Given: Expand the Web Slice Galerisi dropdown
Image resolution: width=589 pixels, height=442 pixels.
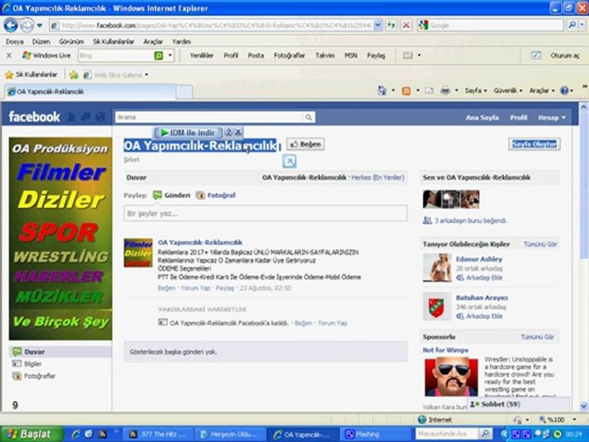Looking at the screenshot, I should pos(147,75).
